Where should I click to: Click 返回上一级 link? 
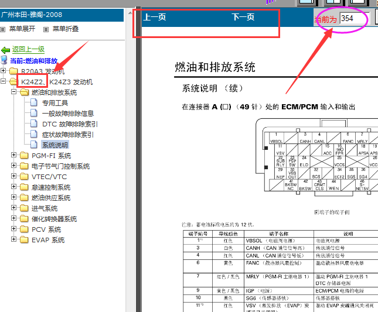tap(28, 49)
